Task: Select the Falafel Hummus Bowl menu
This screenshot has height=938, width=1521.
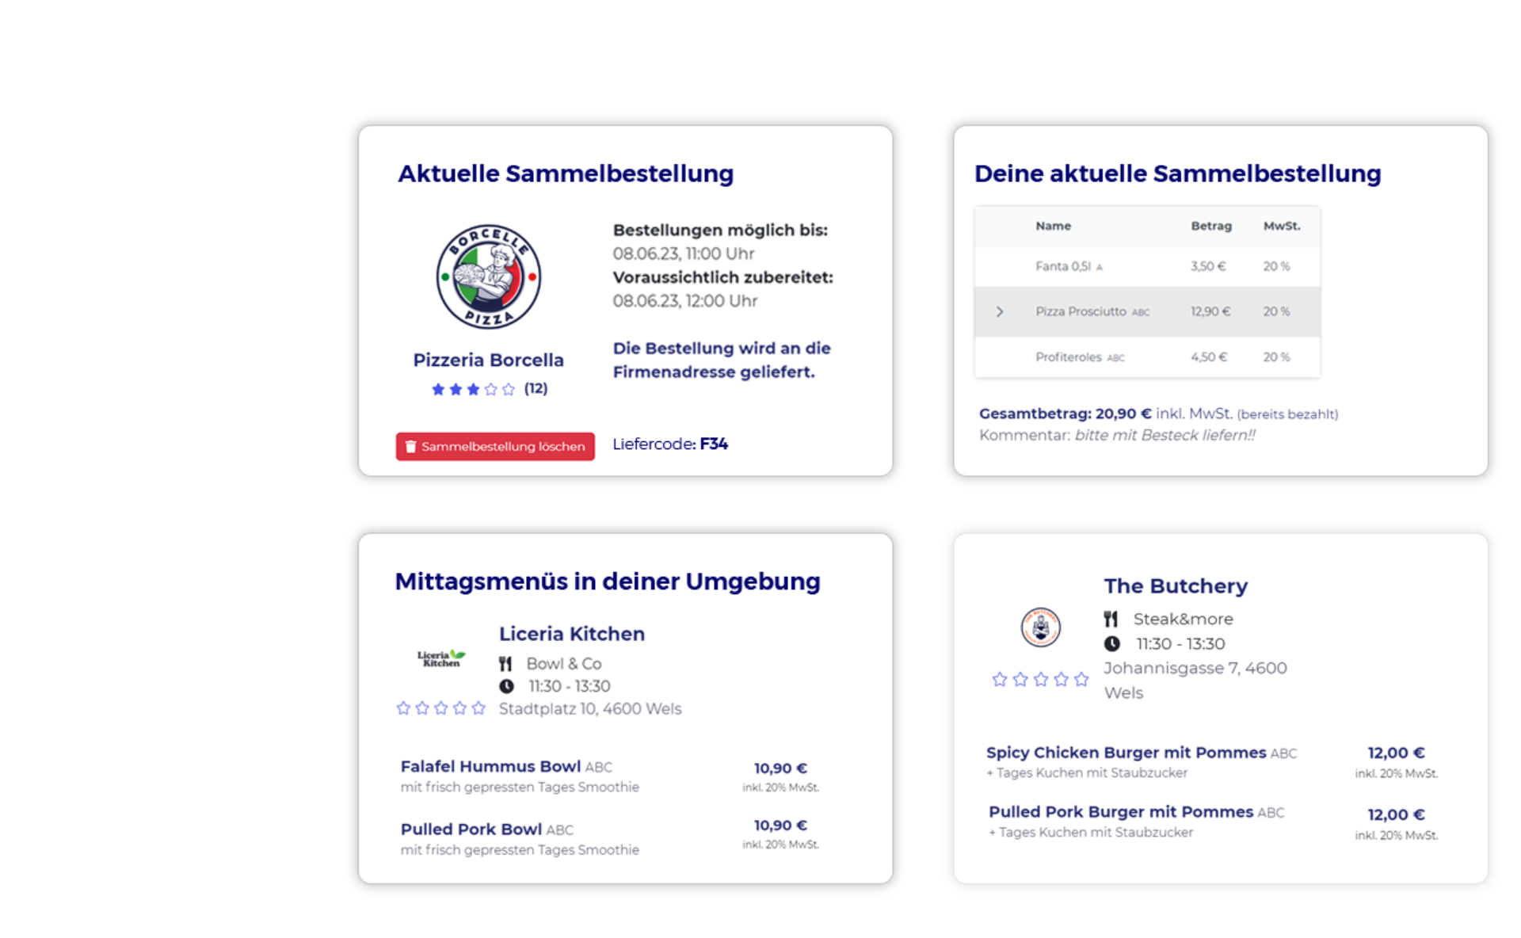Action: pos(490,767)
